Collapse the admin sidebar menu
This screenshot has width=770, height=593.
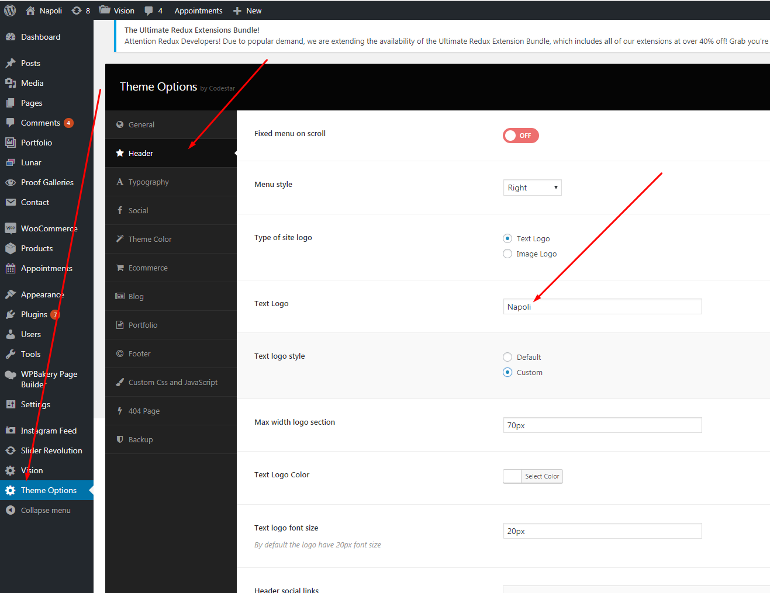pos(46,510)
